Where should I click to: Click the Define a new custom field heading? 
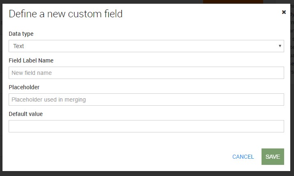66,14
